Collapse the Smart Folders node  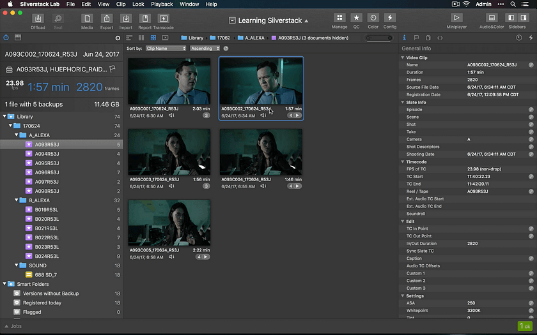(x=4, y=284)
